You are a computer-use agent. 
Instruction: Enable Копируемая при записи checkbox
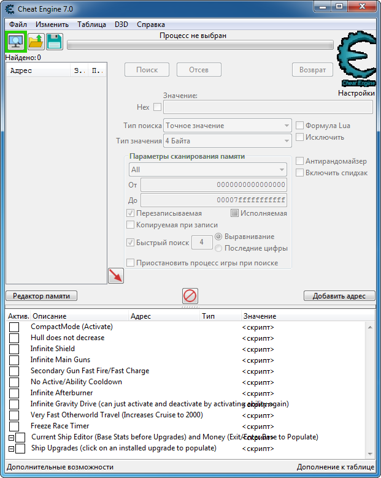pos(130,225)
